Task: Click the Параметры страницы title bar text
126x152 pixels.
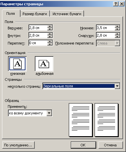Action: point(22,4)
